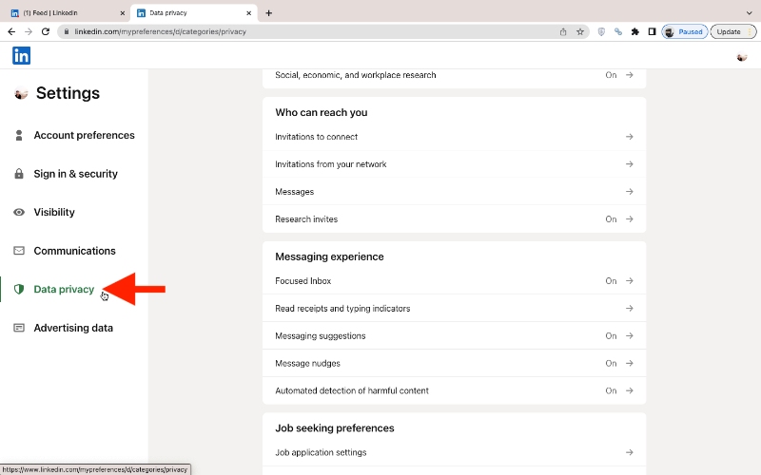Image resolution: width=761 pixels, height=475 pixels.
Task: Reload the page with browser refresh icon
Action: tap(45, 31)
